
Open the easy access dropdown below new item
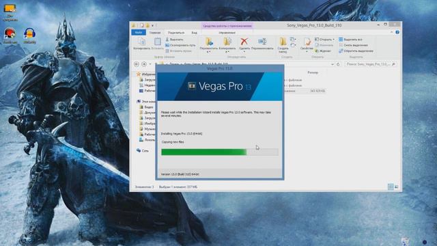pos(293,45)
